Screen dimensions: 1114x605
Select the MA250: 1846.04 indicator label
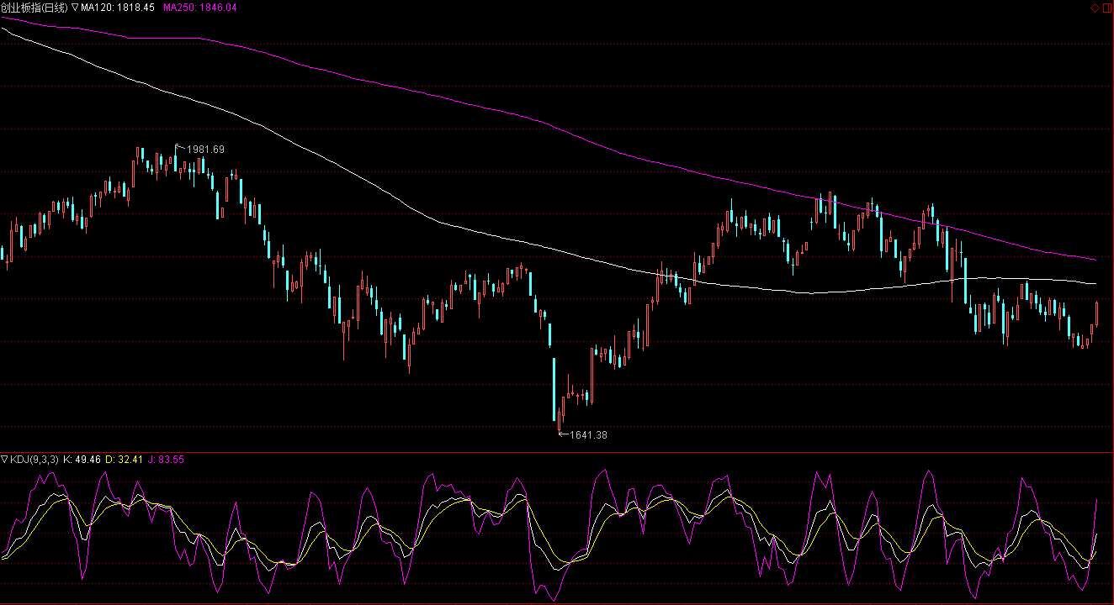(199, 7)
